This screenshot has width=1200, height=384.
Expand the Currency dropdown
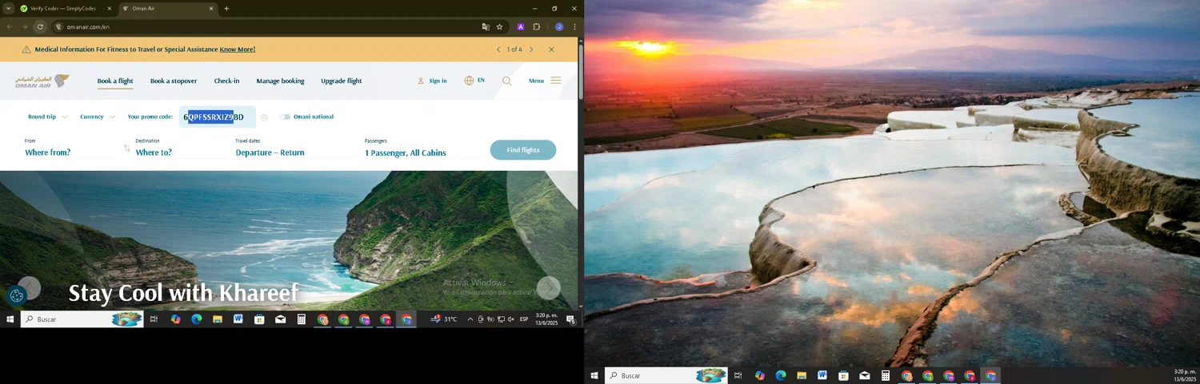(98, 117)
